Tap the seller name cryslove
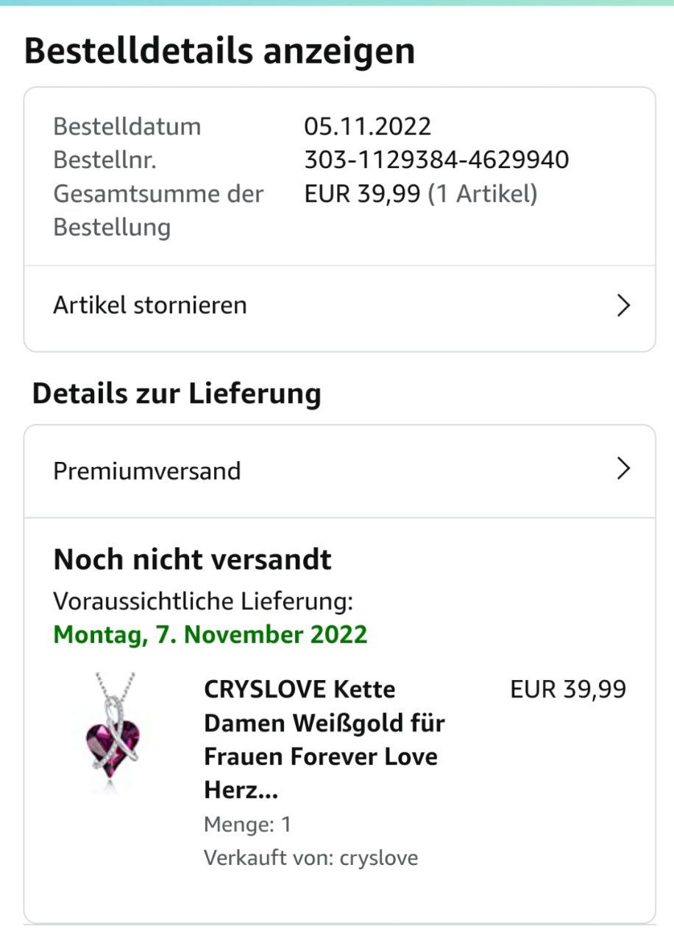This screenshot has height=943, width=674. 378,858
